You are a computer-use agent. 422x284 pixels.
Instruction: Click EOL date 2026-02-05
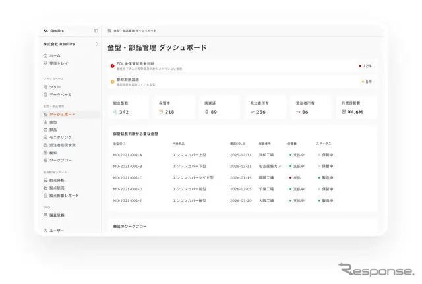pyautogui.click(x=241, y=189)
